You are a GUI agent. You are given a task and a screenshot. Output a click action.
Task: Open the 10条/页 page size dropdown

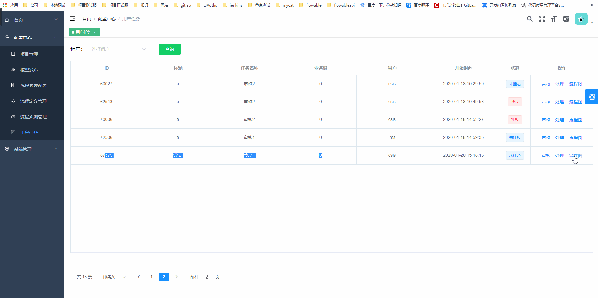(x=112, y=277)
